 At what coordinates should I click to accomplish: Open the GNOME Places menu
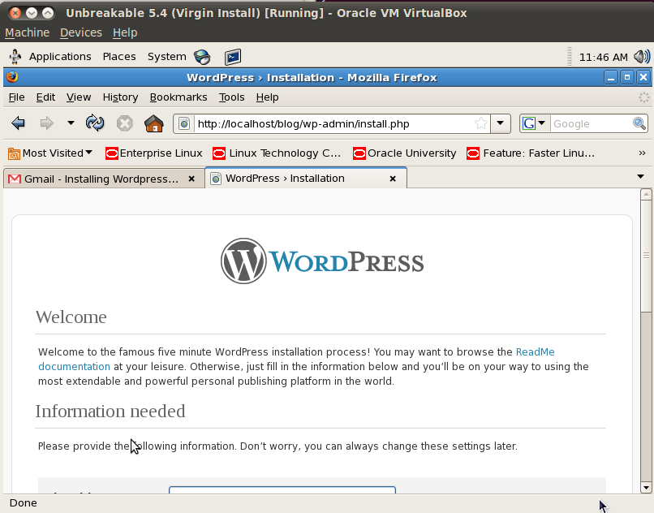coord(119,57)
